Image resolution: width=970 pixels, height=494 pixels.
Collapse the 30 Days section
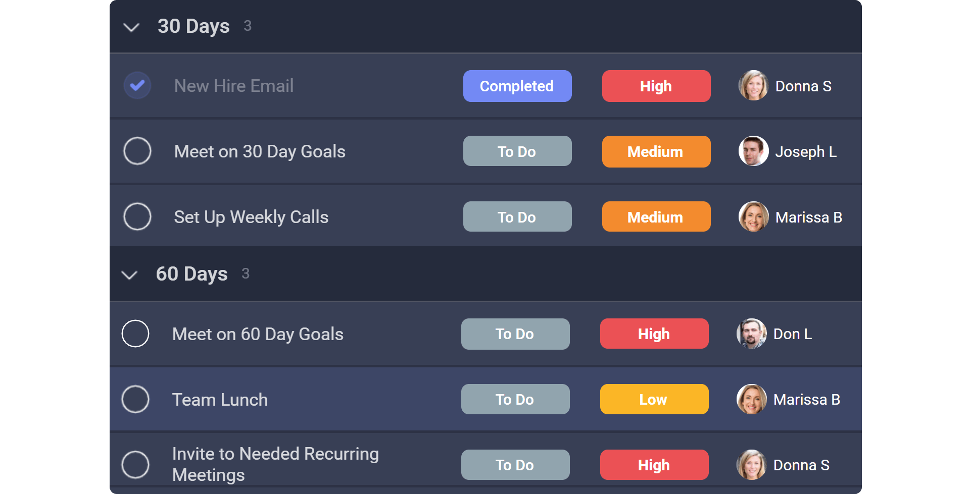[131, 27]
